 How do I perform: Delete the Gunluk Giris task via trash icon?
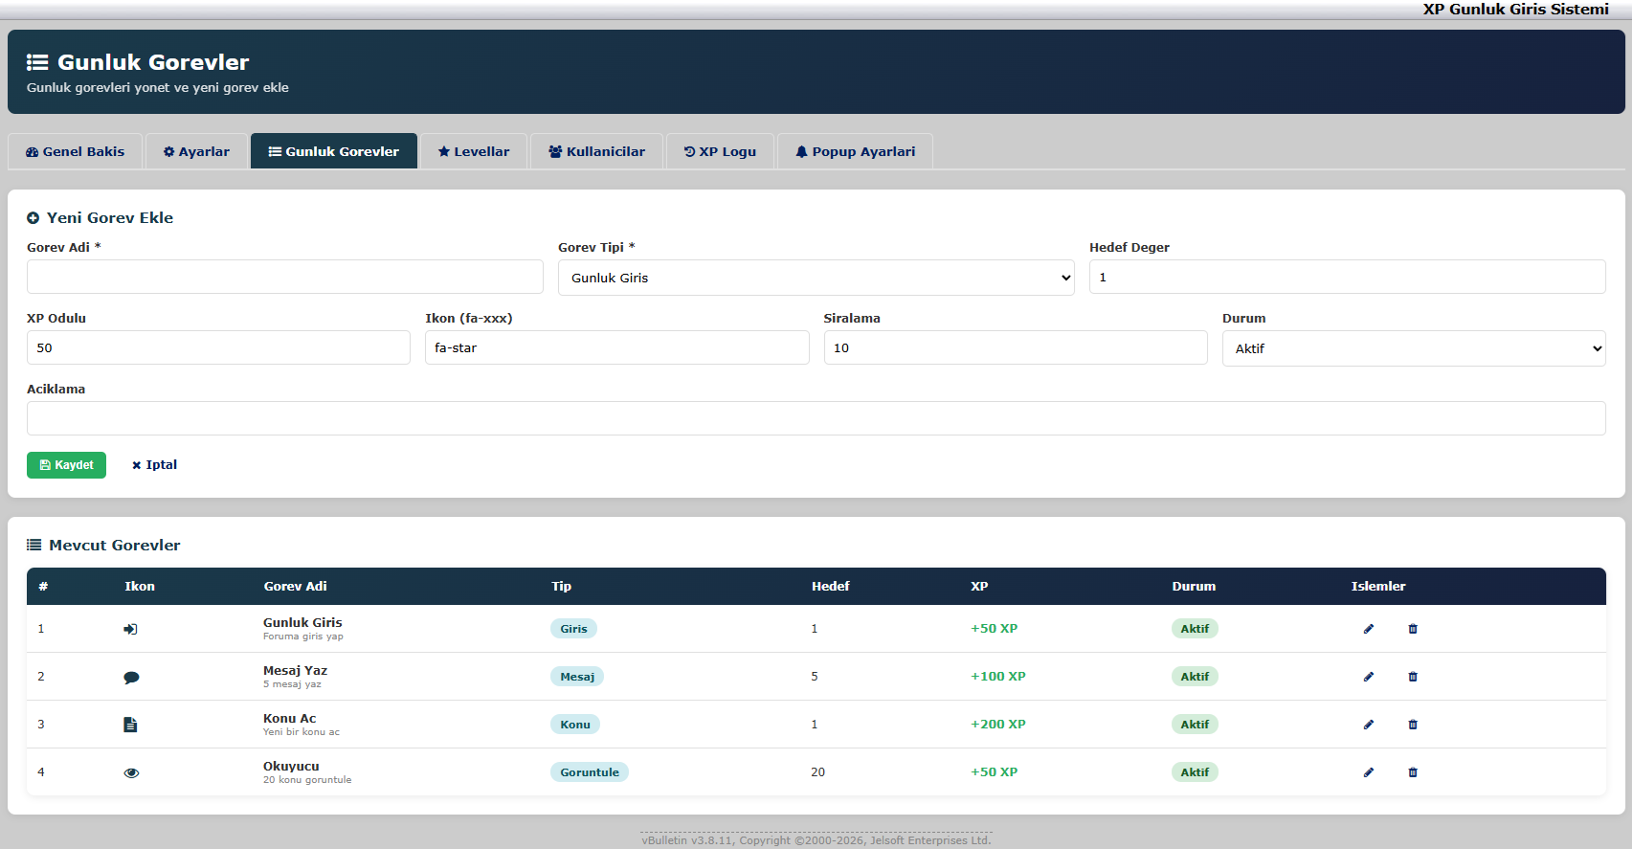coord(1413,629)
